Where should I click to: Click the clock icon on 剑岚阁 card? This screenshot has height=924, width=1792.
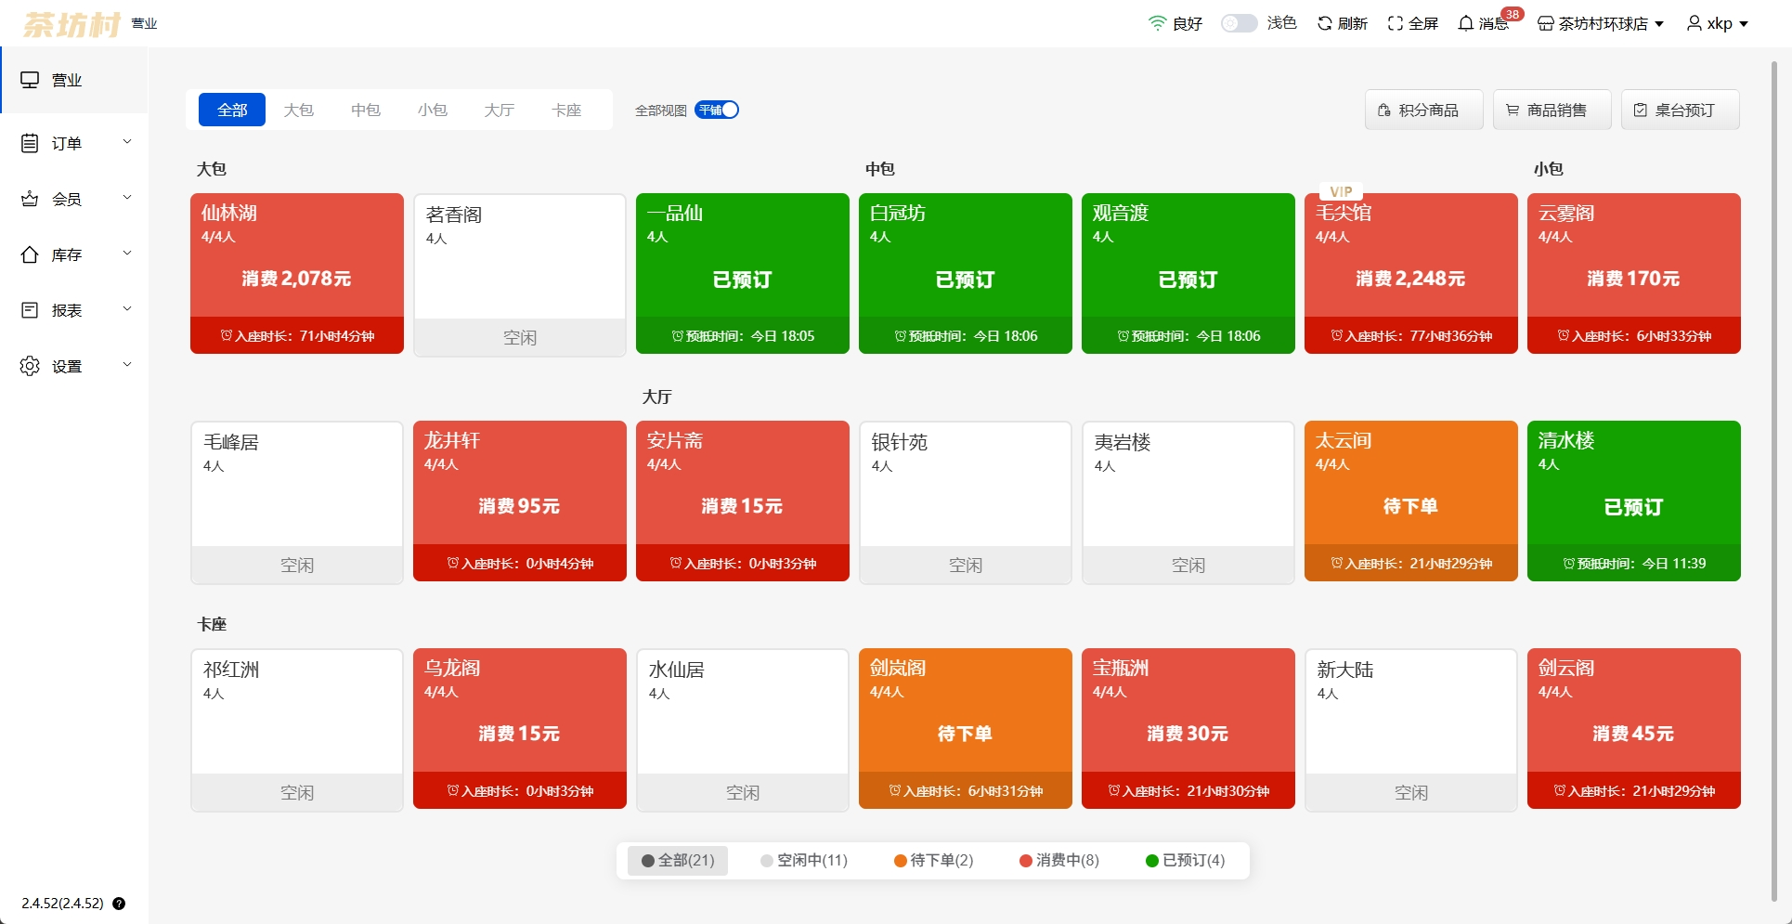pyautogui.click(x=895, y=790)
